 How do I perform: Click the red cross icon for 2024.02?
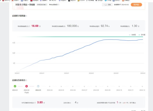[26, 86]
